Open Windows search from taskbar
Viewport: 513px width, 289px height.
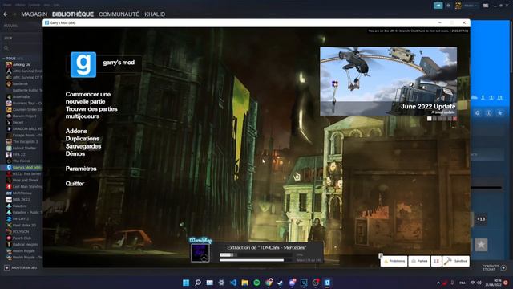(x=198, y=283)
